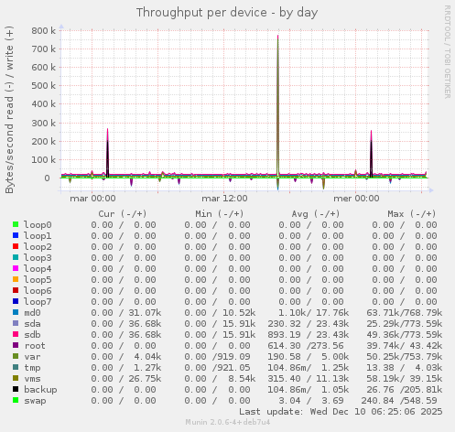This screenshot has height=432, width=455.
Task: Click the loop2 red legend swatch
Action: (16, 246)
